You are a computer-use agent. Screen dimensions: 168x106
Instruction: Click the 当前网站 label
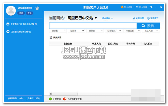57,18
